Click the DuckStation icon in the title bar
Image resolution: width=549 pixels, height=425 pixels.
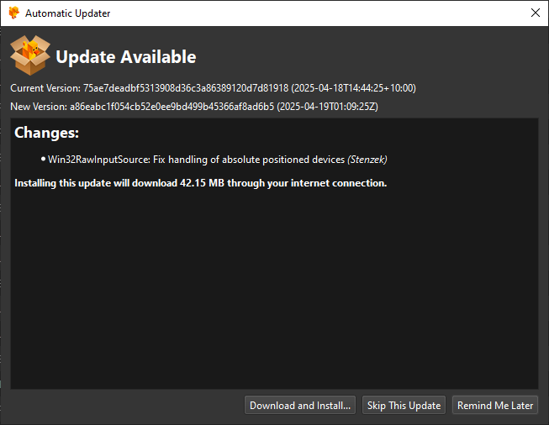14,13
